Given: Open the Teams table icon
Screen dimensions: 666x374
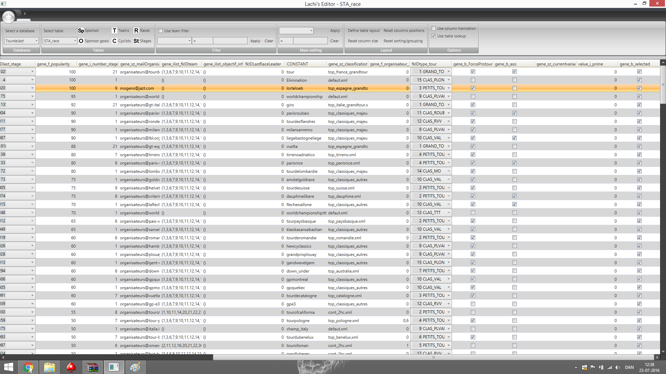Looking at the screenshot, I should 114,30.
